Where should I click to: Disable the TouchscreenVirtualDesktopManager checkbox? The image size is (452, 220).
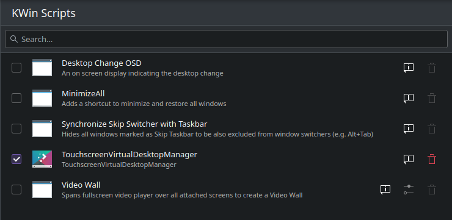[x=16, y=159]
